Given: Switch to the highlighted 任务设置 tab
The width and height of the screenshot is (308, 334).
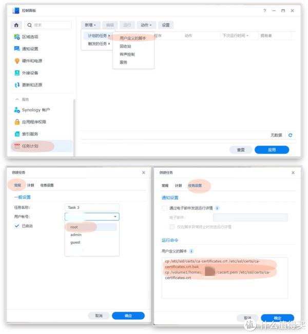Looking at the screenshot, I should [x=195, y=185].
